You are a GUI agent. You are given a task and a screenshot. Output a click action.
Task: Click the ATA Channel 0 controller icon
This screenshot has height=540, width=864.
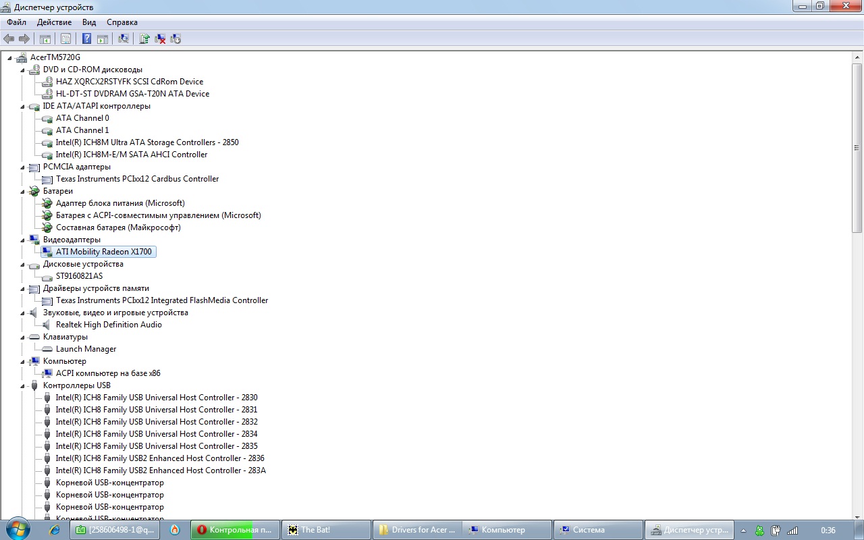(x=47, y=118)
